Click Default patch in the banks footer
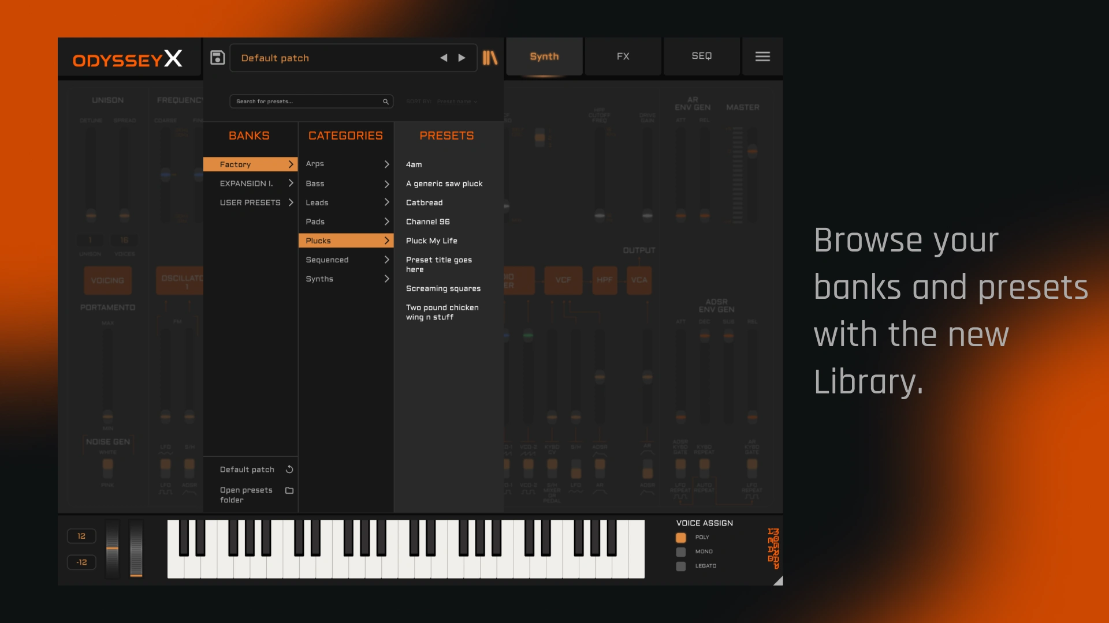 (x=247, y=470)
